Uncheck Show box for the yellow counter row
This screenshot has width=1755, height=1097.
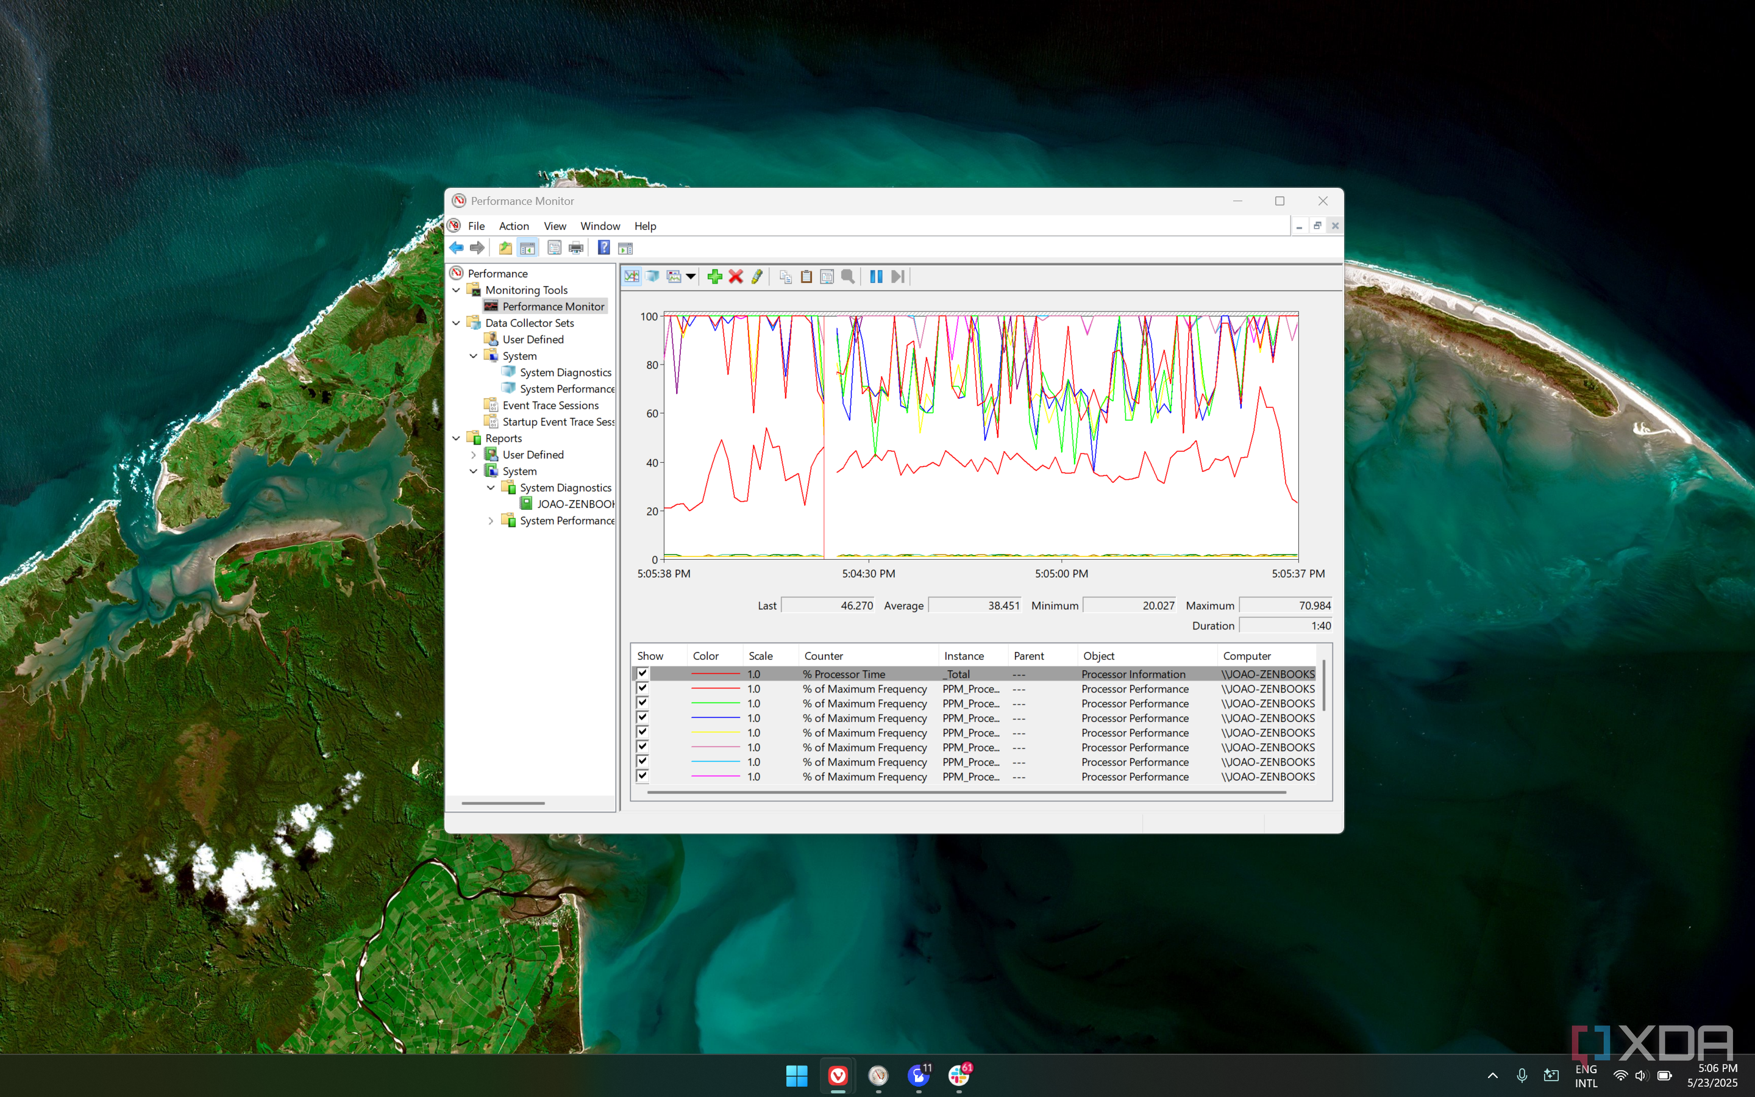coord(642,732)
